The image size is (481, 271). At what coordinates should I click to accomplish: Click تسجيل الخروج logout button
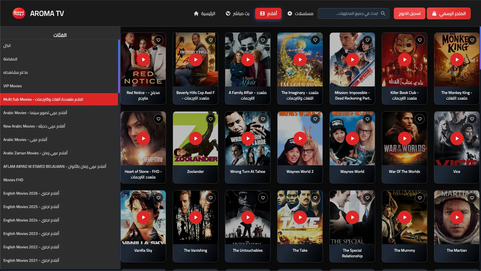click(x=409, y=13)
